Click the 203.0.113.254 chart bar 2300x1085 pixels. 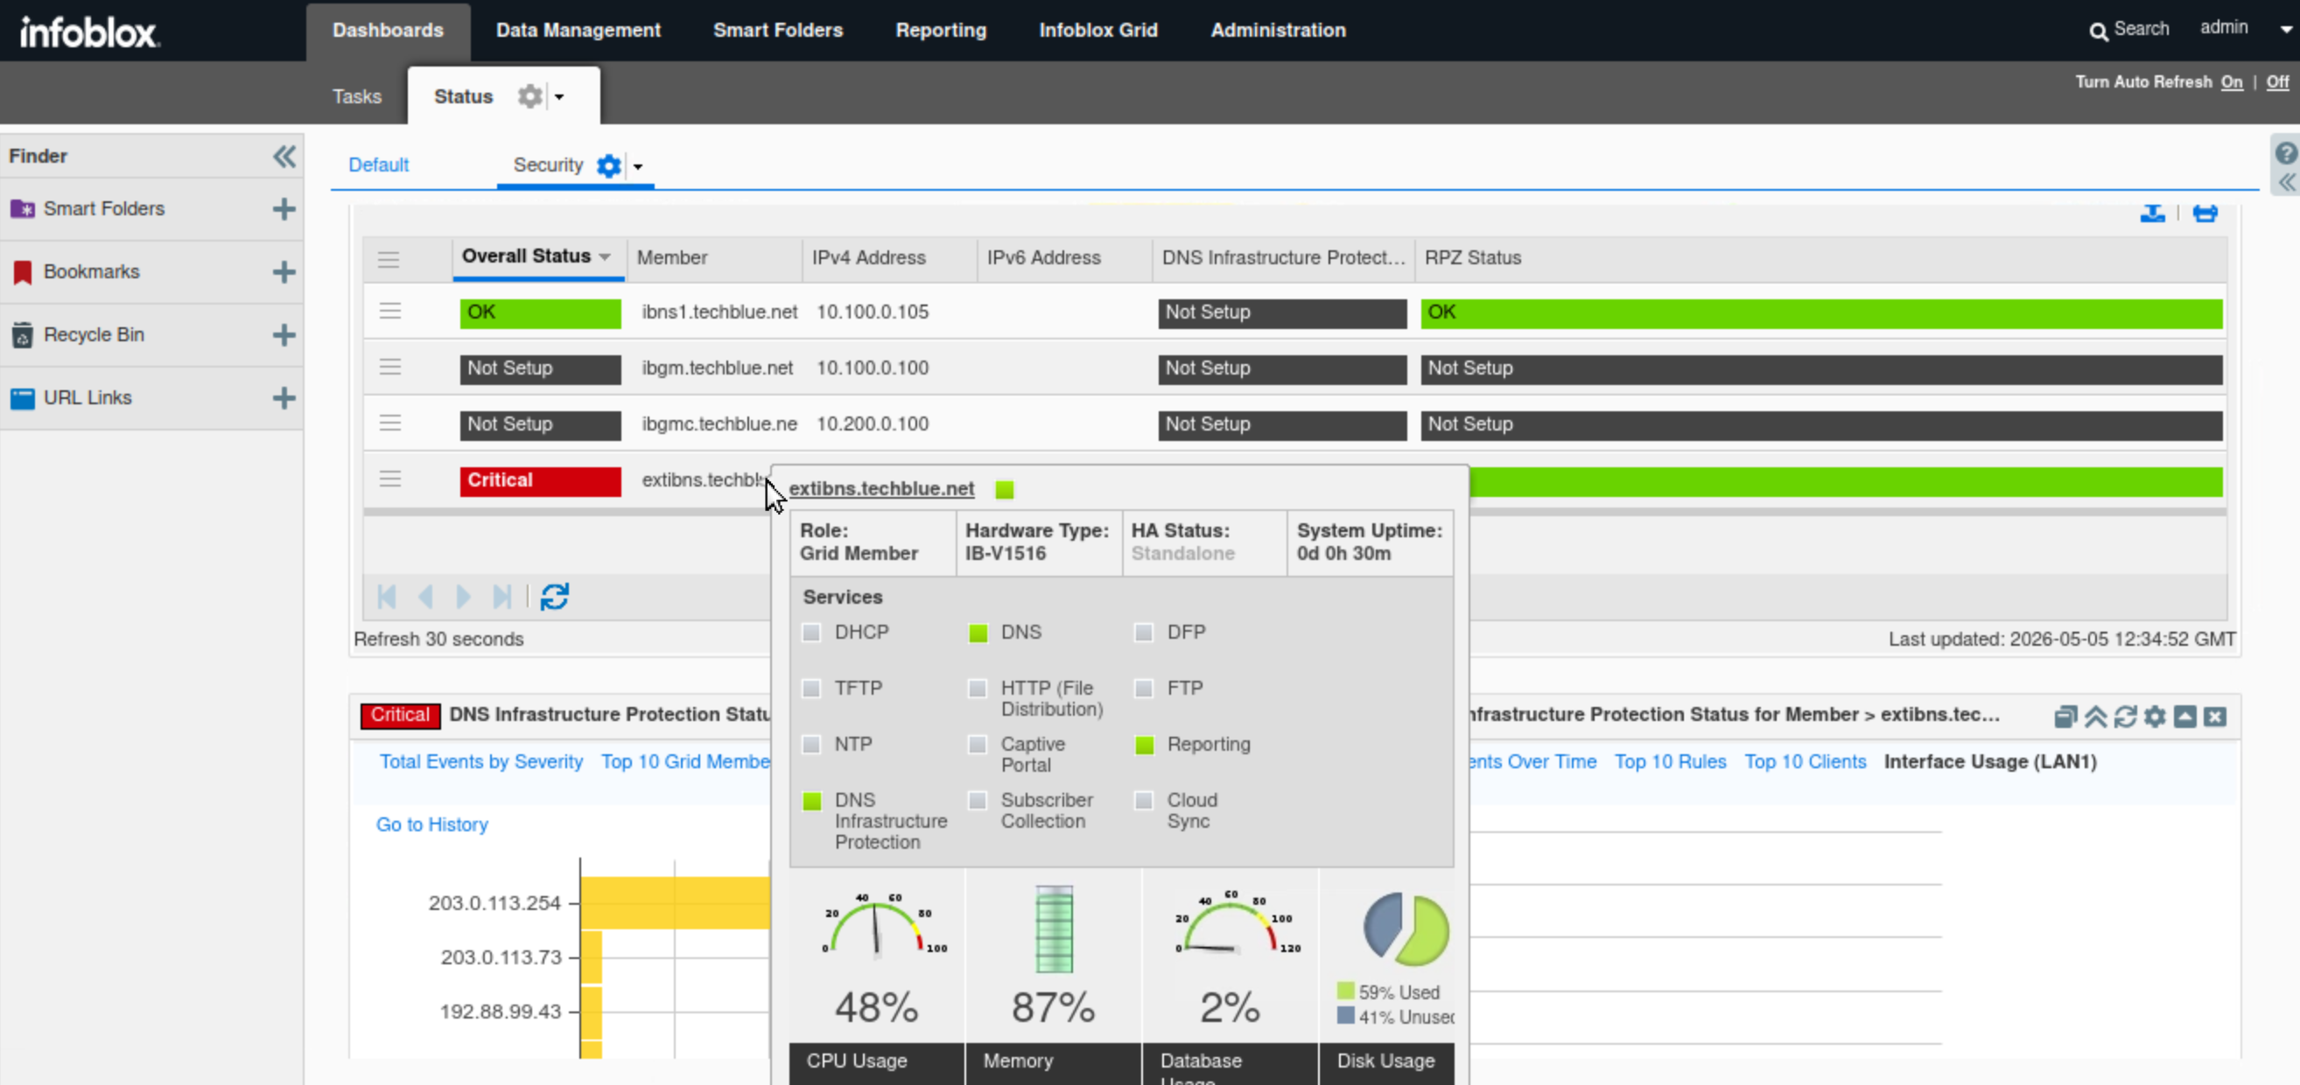coord(675,903)
